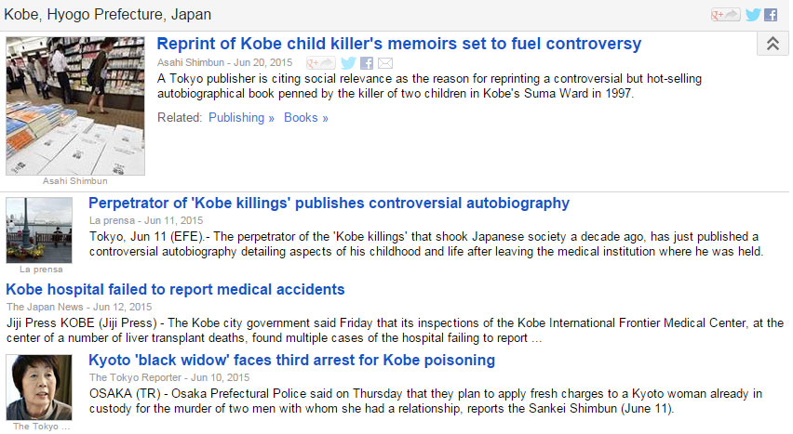793x434 pixels.
Task: Click La prensa caption under thumbnail
Action: [41, 270]
